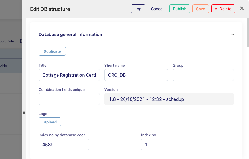Save the database structure

click(x=200, y=9)
